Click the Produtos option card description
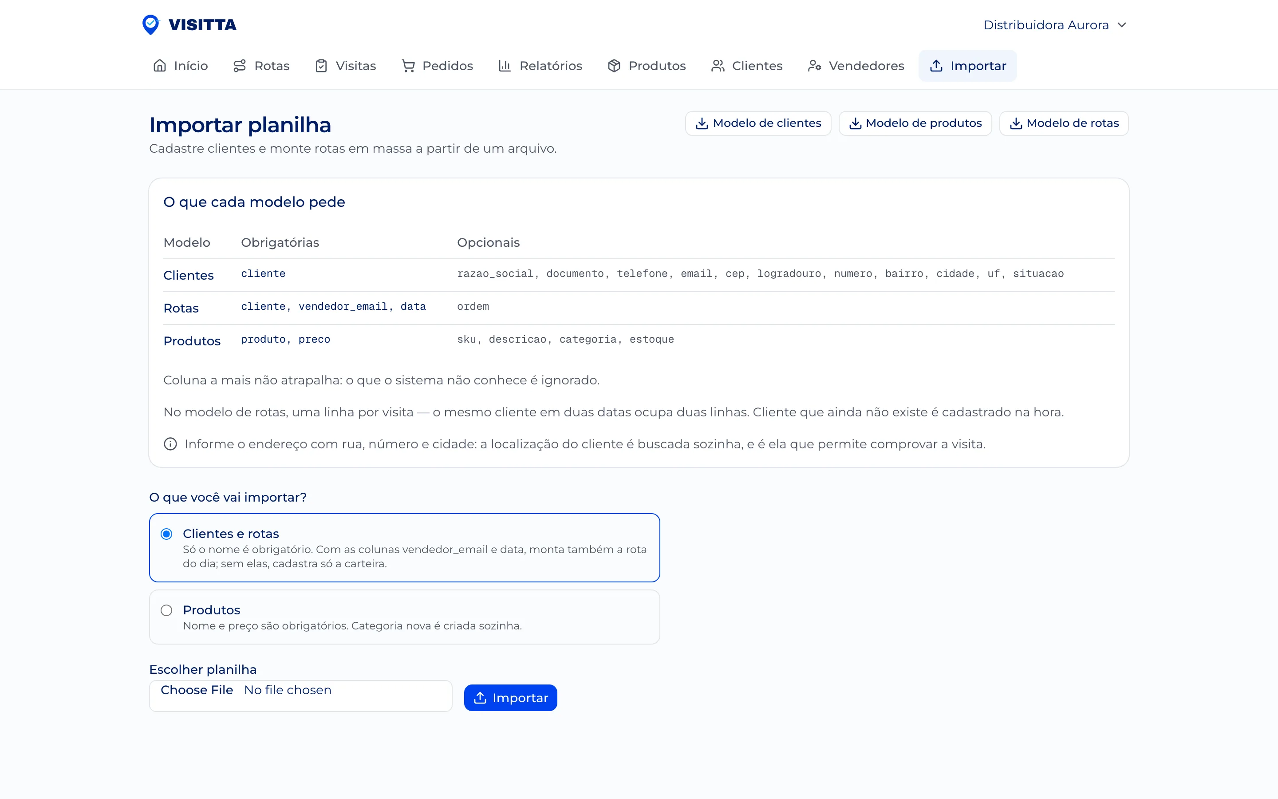 [352, 626]
